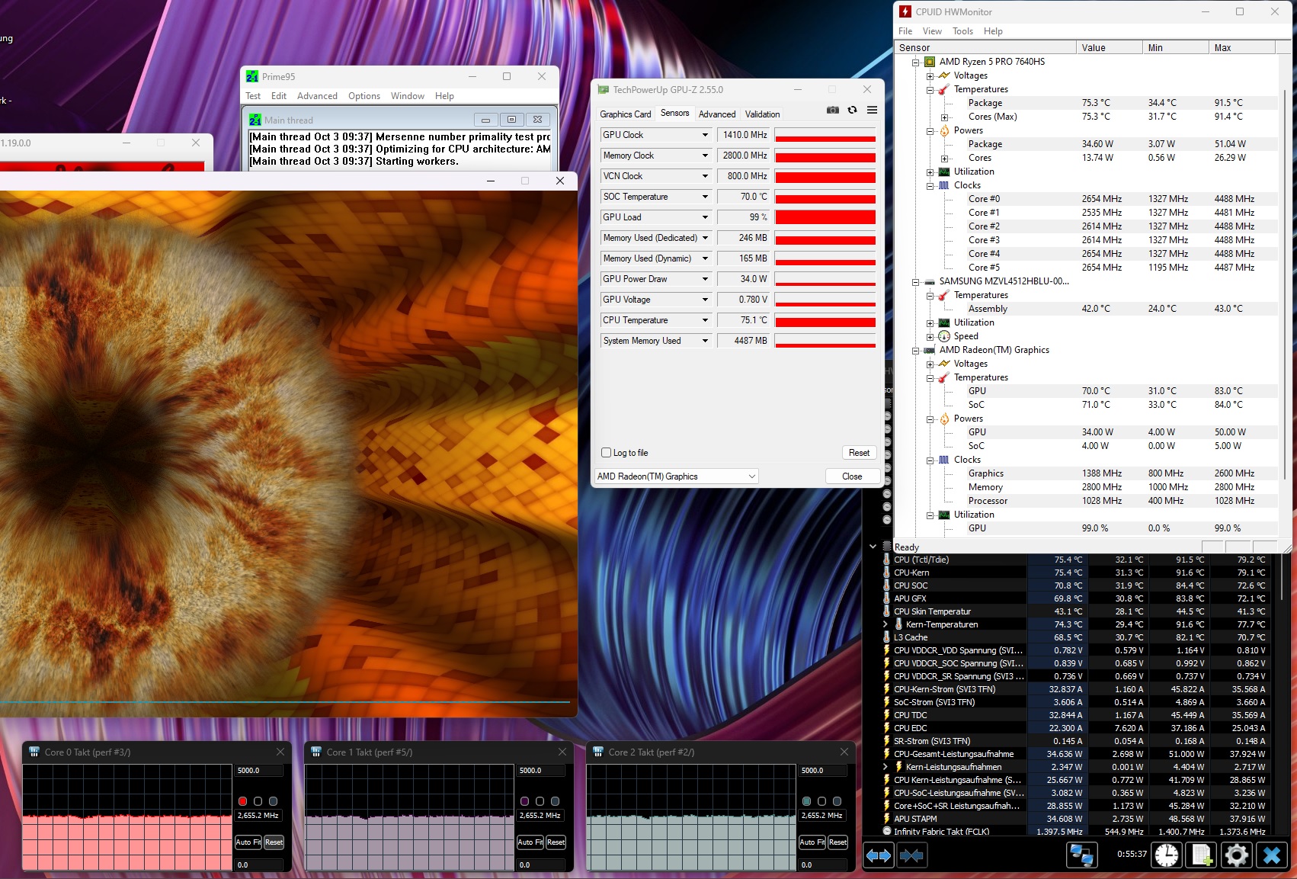
Task: Open the GPU-Z hamburger menu
Action: coord(872,110)
